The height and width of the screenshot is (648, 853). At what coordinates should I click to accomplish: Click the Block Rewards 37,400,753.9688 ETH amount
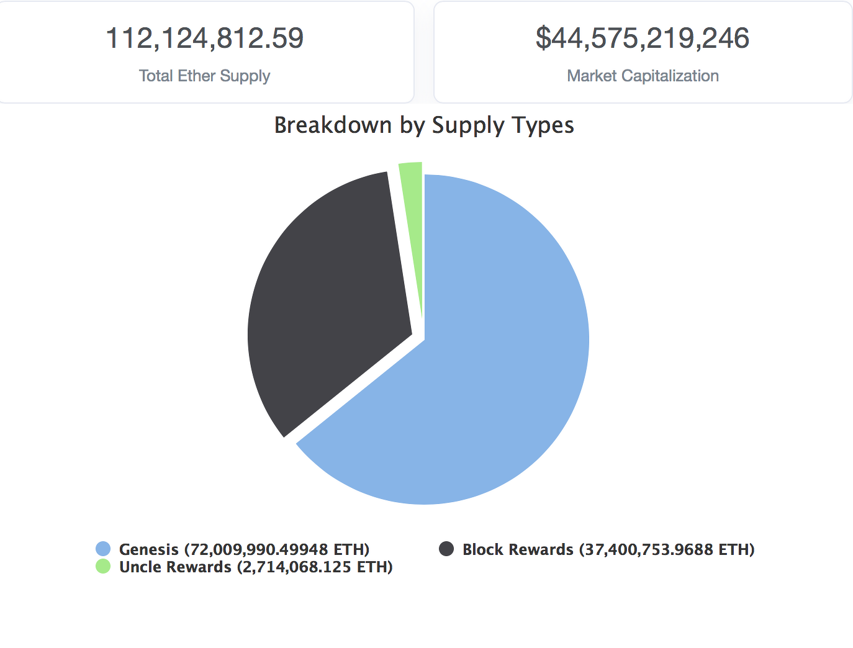point(667,549)
